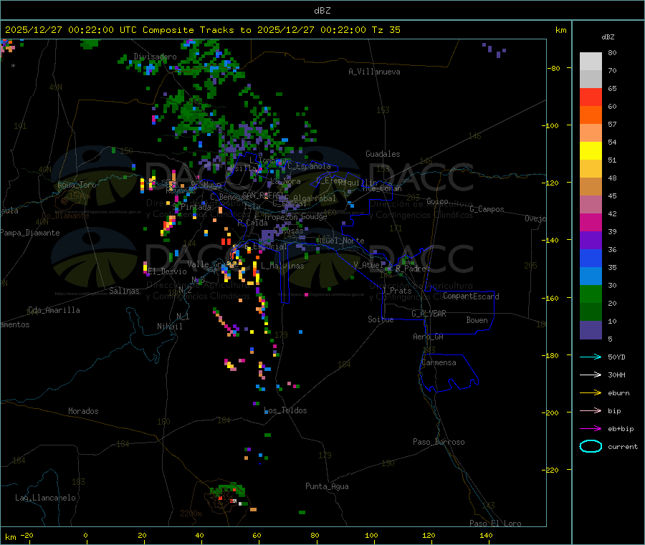645x545 pixels.
Task: Click the R_Padre location label
Action: pyautogui.click(x=411, y=269)
